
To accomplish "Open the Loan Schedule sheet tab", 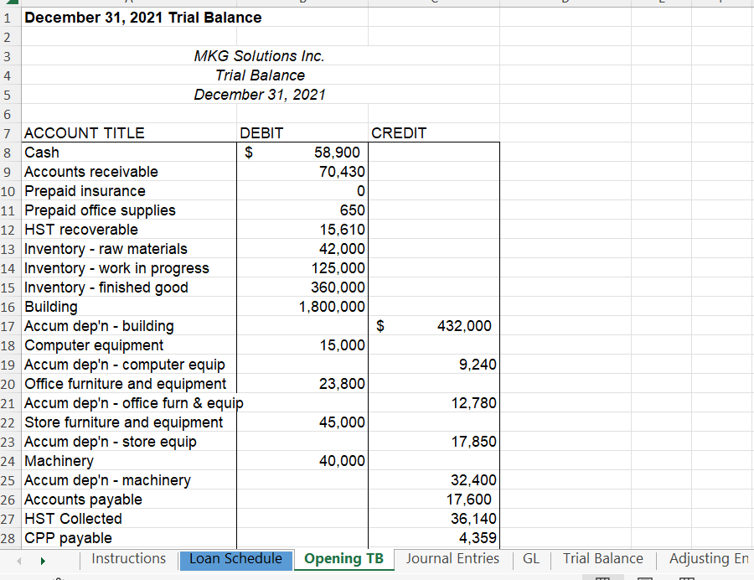I will click(235, 560).
